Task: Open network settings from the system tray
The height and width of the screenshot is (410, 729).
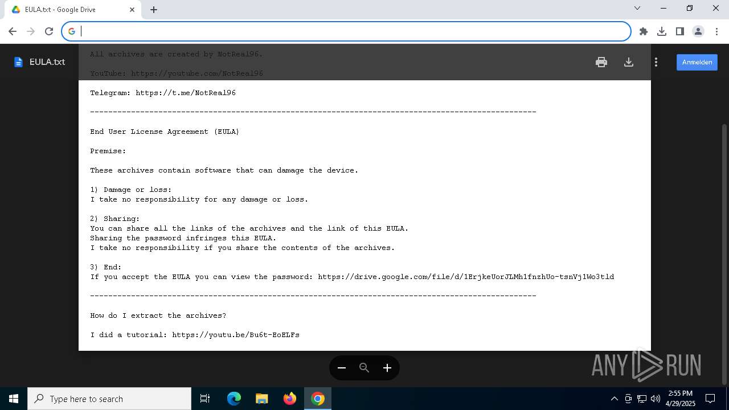Action: (642, 399)
